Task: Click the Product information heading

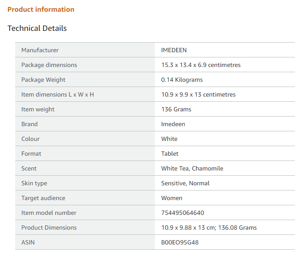Action: click(x=41, y=10)
